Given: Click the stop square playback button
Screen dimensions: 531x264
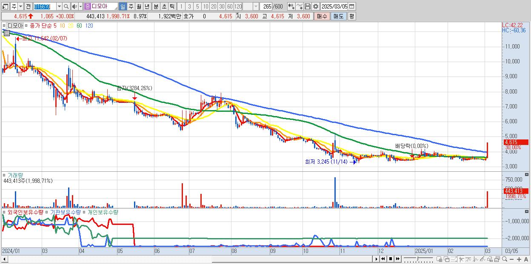Looking at the screenshot, I should coord(390,259).
